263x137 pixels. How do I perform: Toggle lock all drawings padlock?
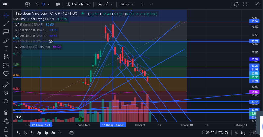(x=6, y=129)
